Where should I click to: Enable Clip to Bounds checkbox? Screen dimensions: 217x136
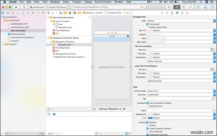(148, 132)
